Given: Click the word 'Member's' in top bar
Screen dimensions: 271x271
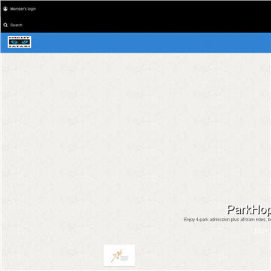Looking at the screenshot, I should pos(19,9).
